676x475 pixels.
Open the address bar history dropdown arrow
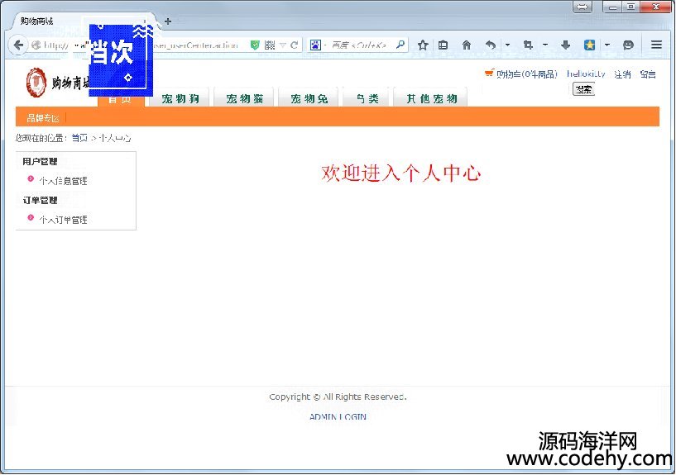(x=283, y=45)
